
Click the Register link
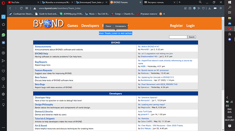[x=176, y=26]
